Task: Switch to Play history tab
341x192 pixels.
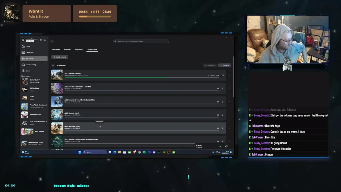Action: (x=79, y=49)
